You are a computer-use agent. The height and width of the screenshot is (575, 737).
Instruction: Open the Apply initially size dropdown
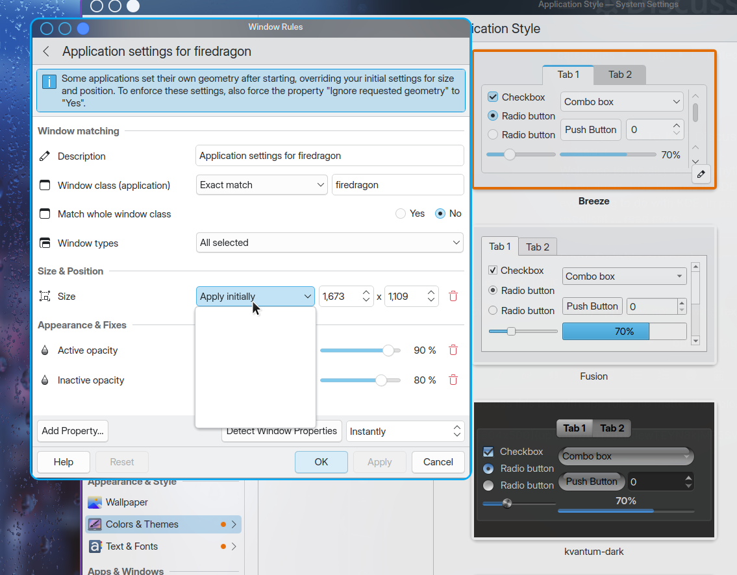pos(255,297)
